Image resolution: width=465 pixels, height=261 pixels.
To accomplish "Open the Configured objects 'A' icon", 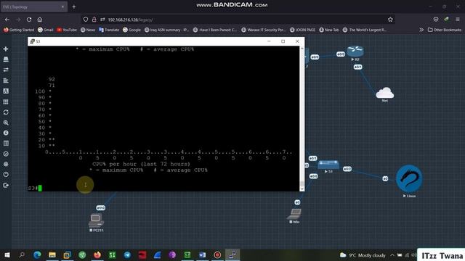I will 6,91.
